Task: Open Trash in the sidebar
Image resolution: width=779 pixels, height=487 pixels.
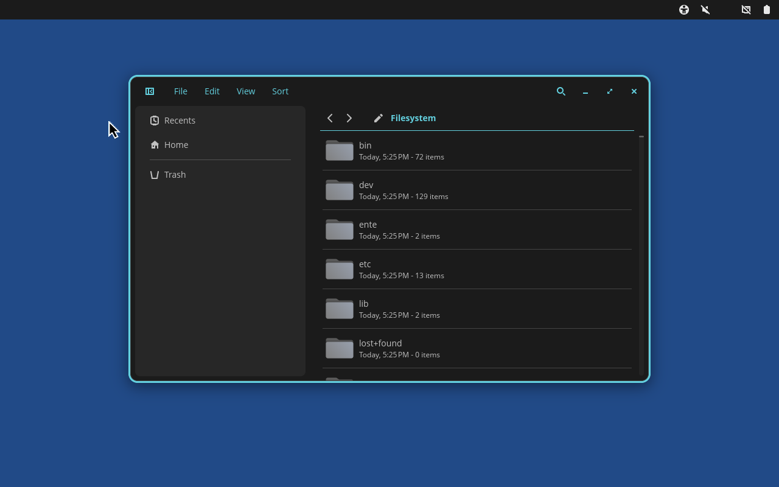Action: (x=220, y=175)
